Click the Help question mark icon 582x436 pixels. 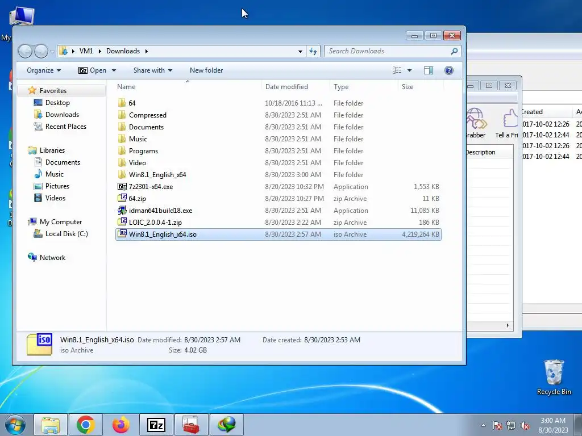pyautogui.click(x=449, y=70)
